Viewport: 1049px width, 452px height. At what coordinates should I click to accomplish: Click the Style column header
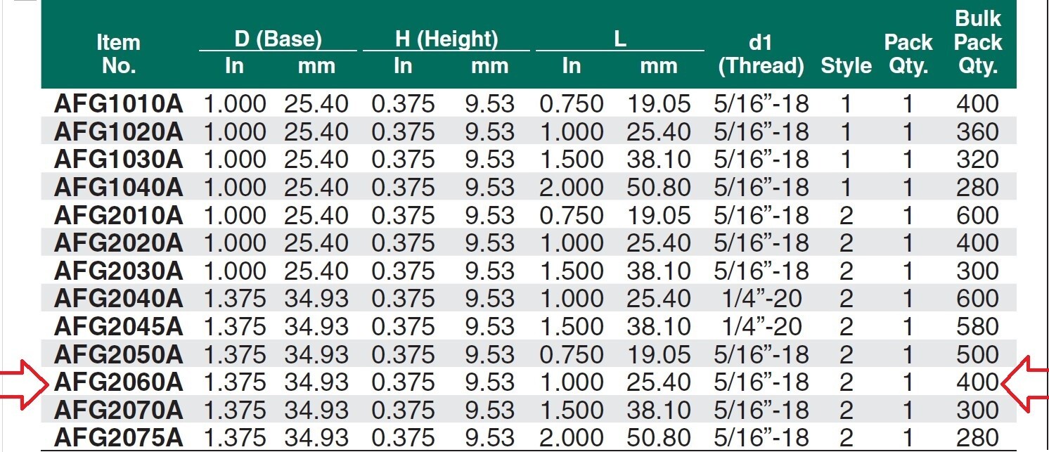(846, 66)
